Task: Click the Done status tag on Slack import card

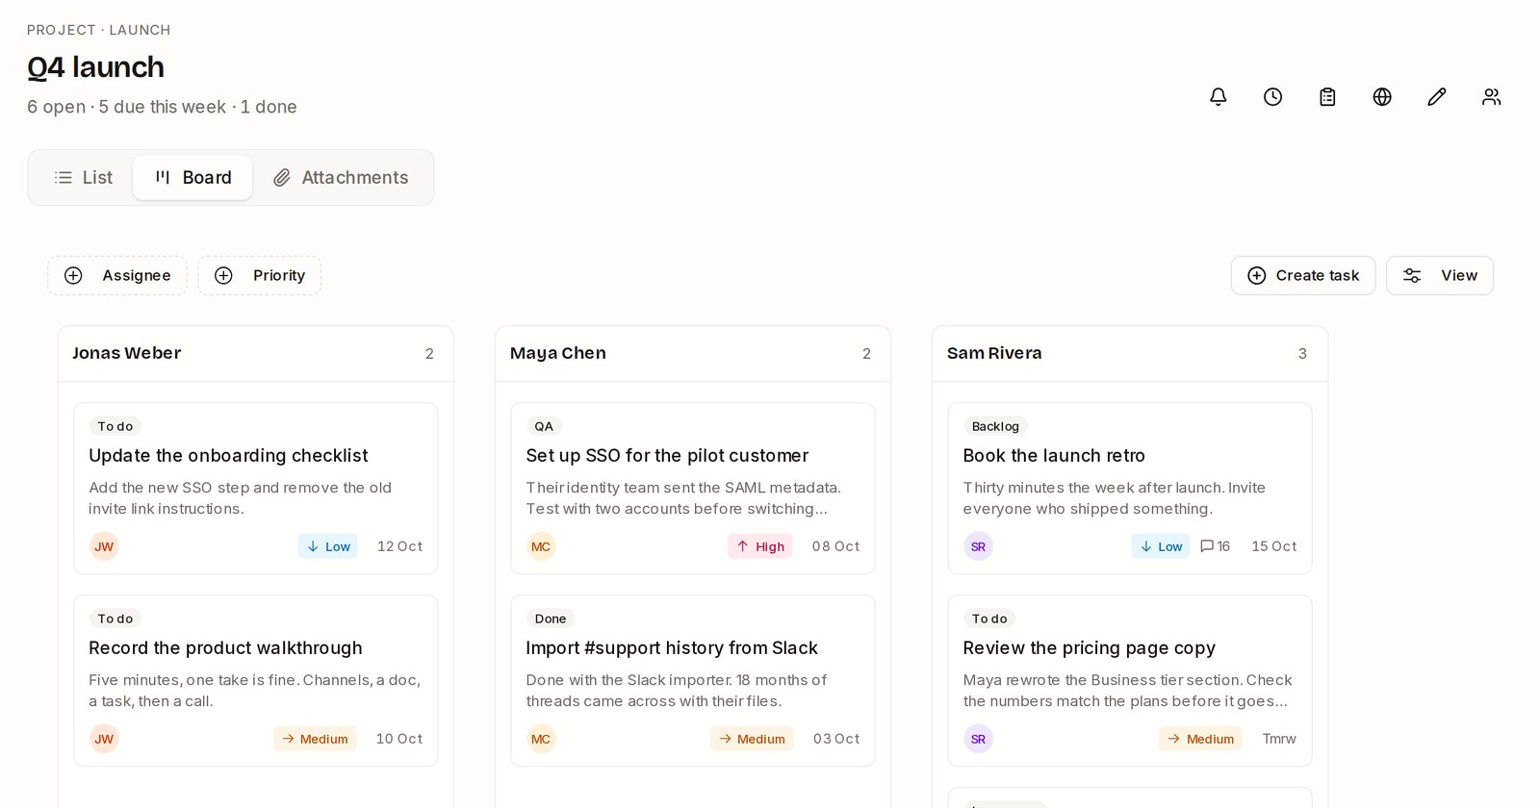Action: pos(551,619)
